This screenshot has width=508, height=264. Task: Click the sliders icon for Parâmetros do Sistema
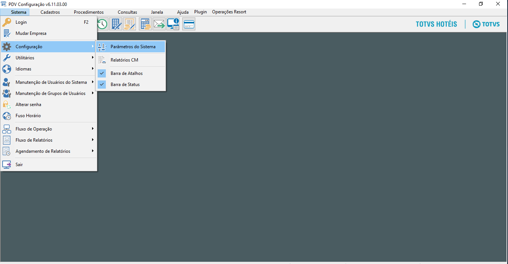coord(102,47)
